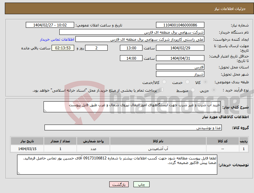The width and height of the screenshot is (254, 193).
Task: Select the کالا/خدمت radio button
Action: 164,82
